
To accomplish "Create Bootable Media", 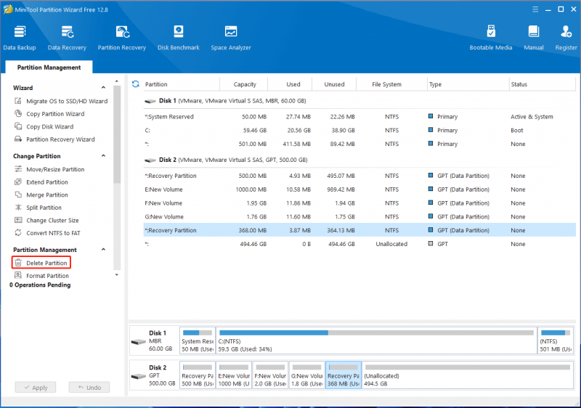I will pos(491,38).
